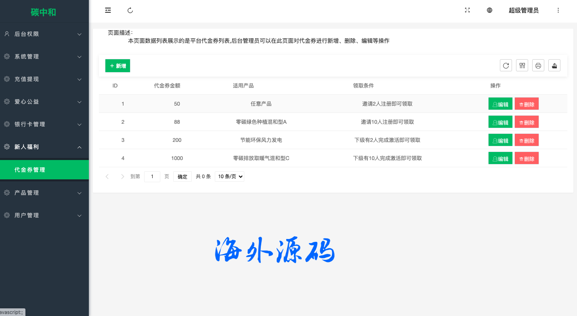Open language selection via the globe icon

(x=489, y=10)
